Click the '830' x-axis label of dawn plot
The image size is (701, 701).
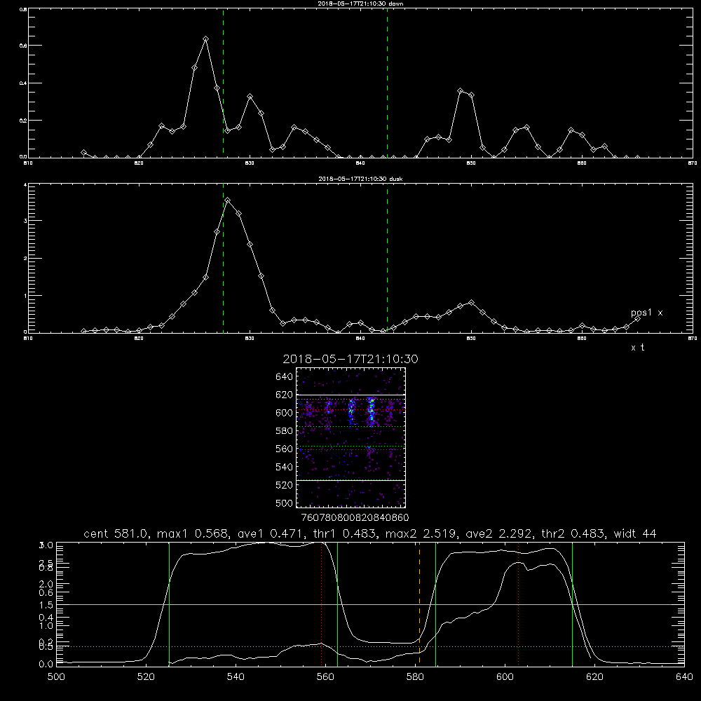(x=250, y=163)
